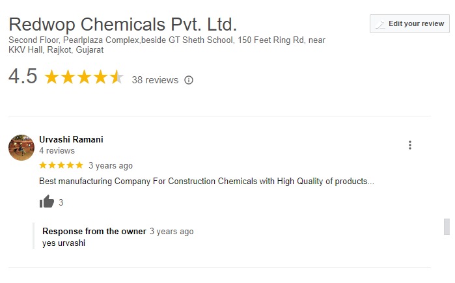Like the review with the thumbs-up icon
The image size is (455, 283).
[46, 202]
